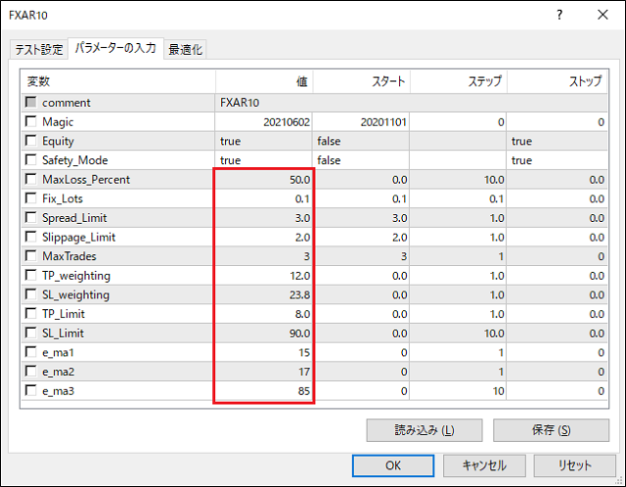
Task: Select e_ma1 value 15
Action: pyautogui.click(x=264, y=352)
